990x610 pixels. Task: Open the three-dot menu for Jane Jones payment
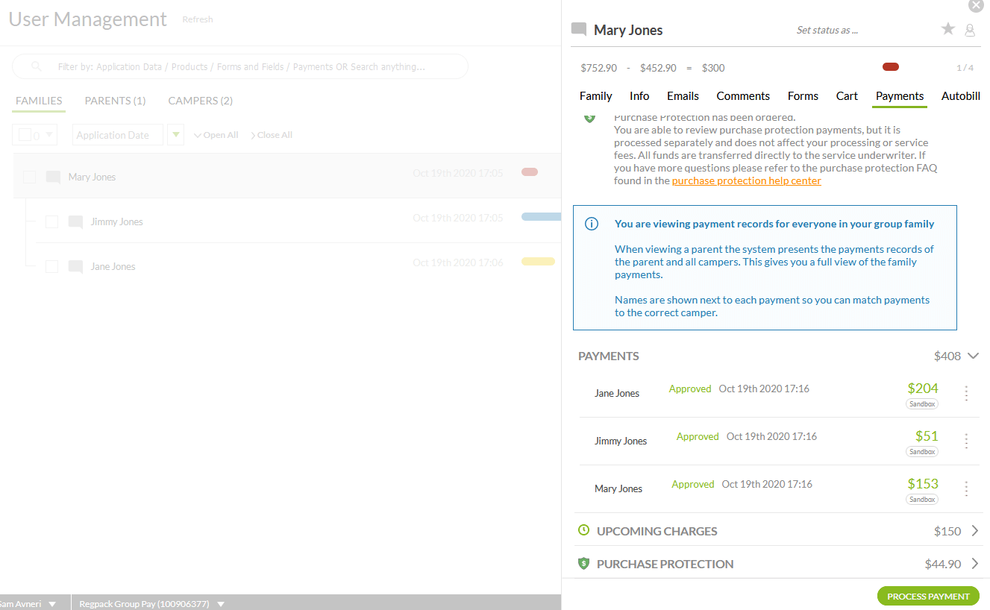tap(966, 393)
